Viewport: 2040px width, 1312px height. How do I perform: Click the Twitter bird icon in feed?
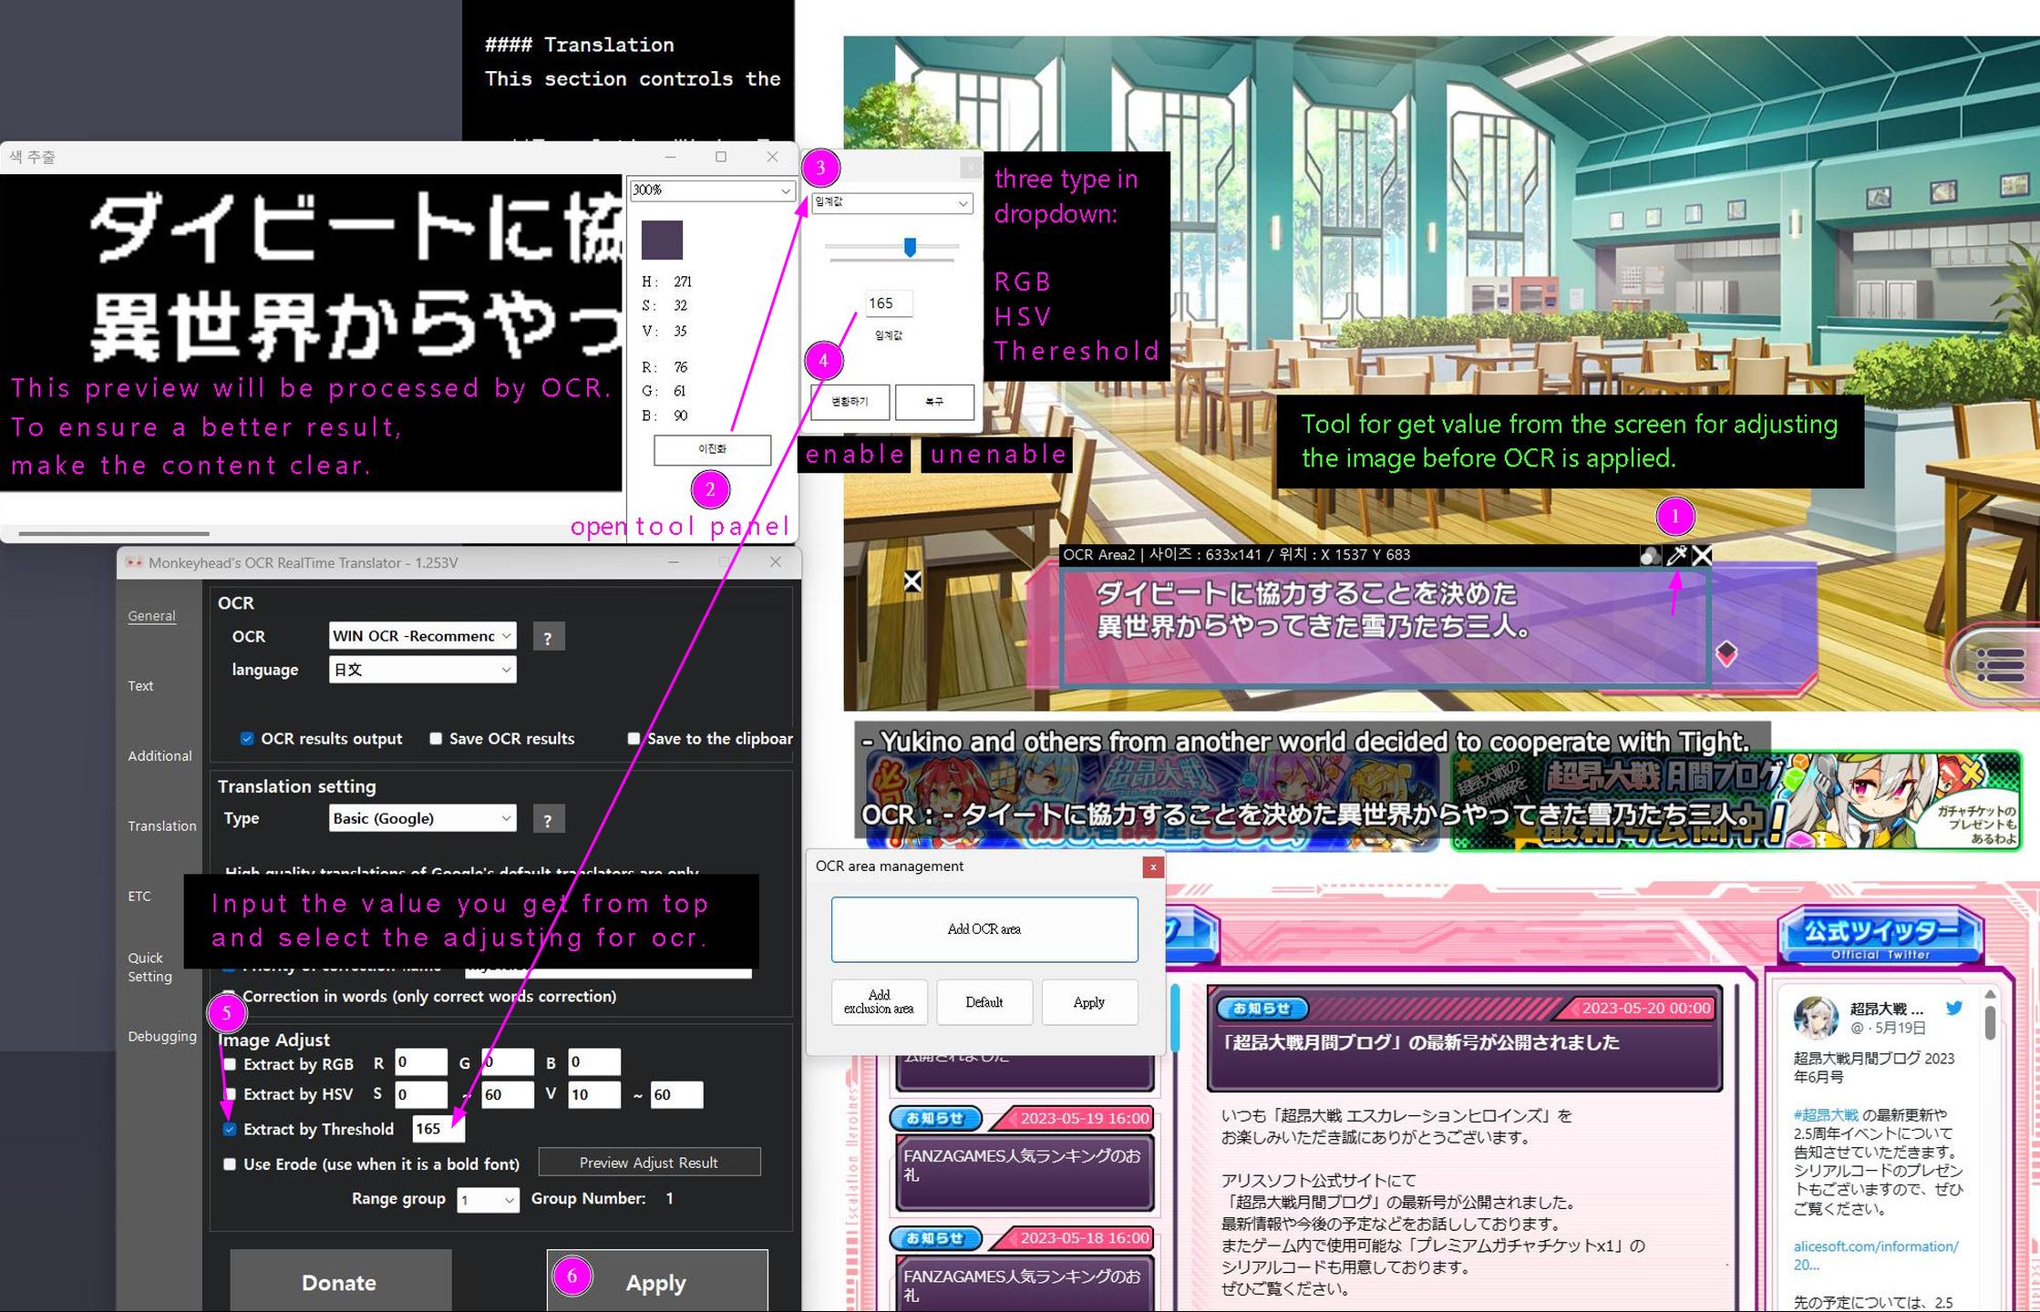click(x=1953, y=1008)
